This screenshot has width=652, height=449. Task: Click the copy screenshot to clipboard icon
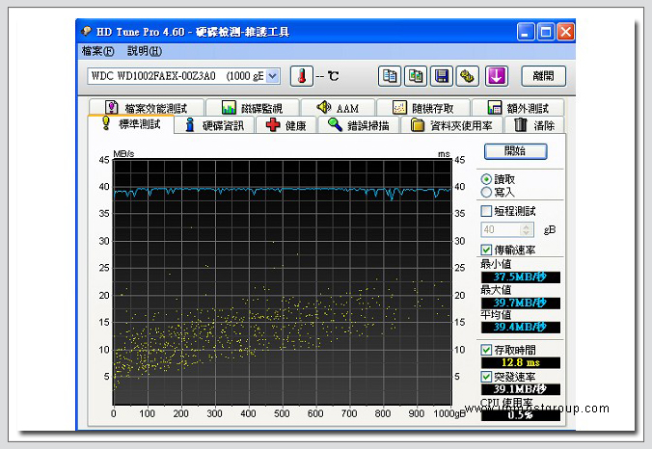415,75
